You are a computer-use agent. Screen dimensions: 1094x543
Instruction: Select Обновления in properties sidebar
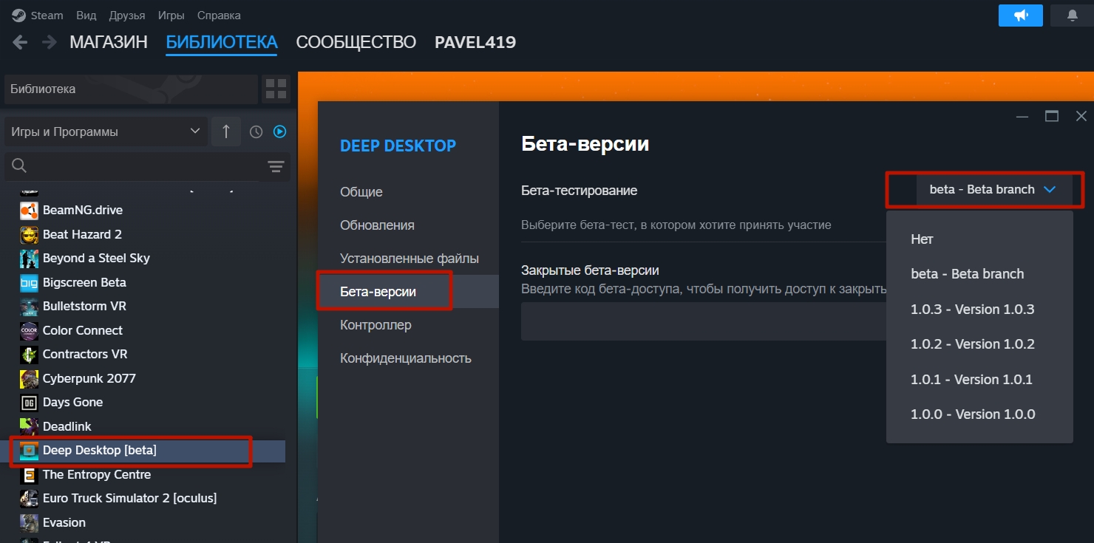click(x=408, y=225)
